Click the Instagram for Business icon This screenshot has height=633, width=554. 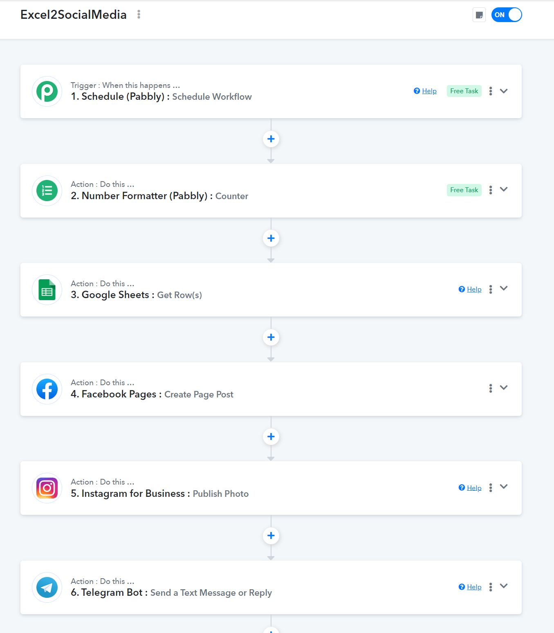[47, 488]
